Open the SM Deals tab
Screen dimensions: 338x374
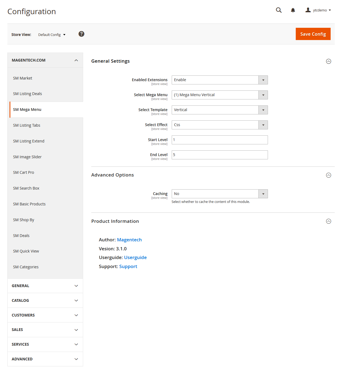click(45, 236)
